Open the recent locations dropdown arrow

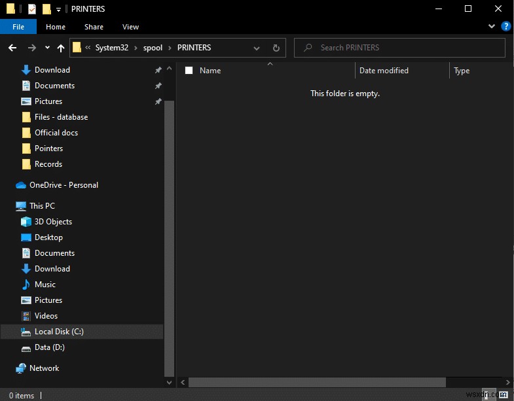click(x=47, y=48)
